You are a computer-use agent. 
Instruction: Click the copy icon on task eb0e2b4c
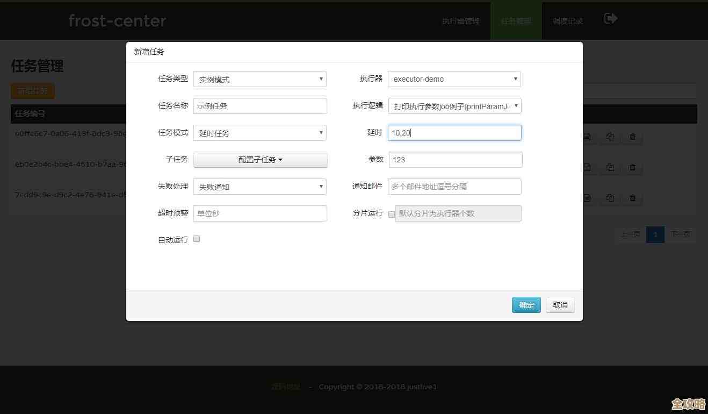tap(610, 167)
